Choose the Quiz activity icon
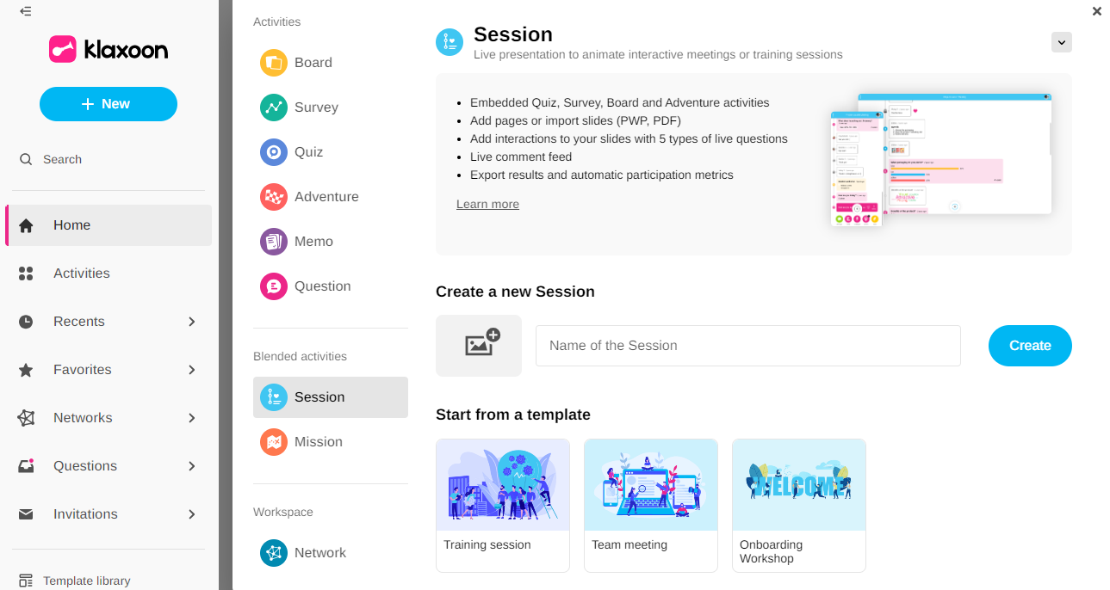Image resolution: width=1110 pixels, height=590 pixels. (x=274, y=152)
